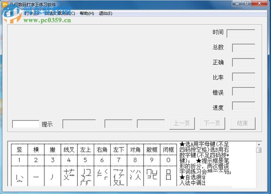Open the 退出(E) menu
The image size is (271, 194).
point(105,13)
